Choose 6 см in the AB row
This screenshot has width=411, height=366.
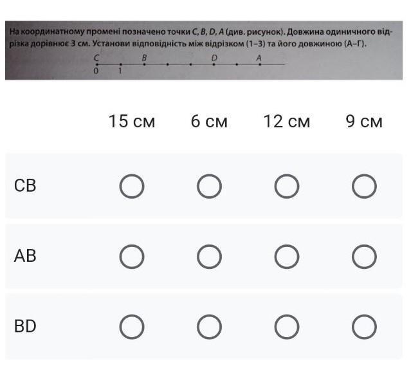[x=209, y=257]
